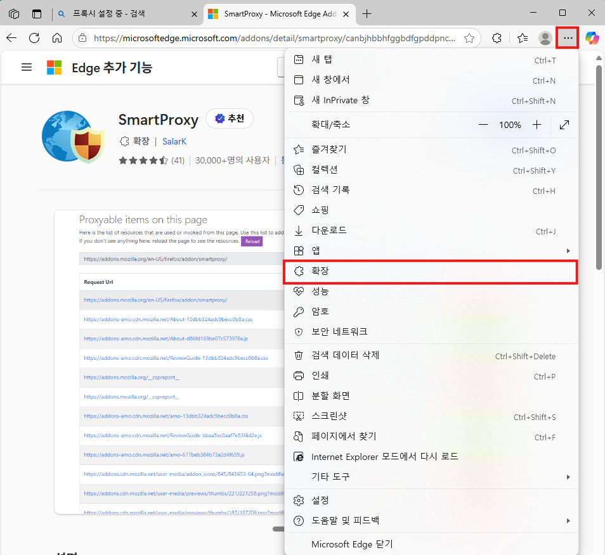The width and height of the screenshot is (605, 555).
Task: Open the hamburger menu on add-ons page
Action: point(27,67)
